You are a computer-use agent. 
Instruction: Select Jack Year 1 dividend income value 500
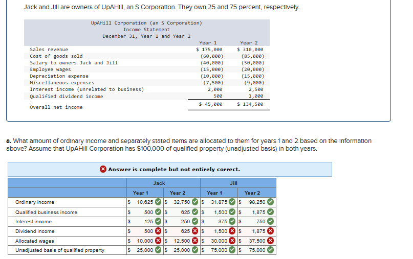coord(148,231)
